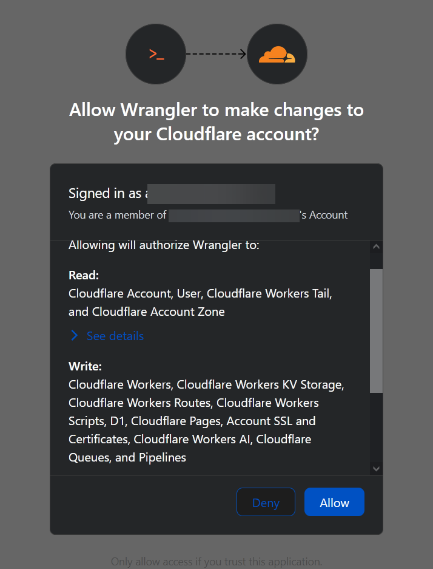433x569 pixels.
Task: Click the permissions list scrollbar thumb
Action: [x=376, y=331]
